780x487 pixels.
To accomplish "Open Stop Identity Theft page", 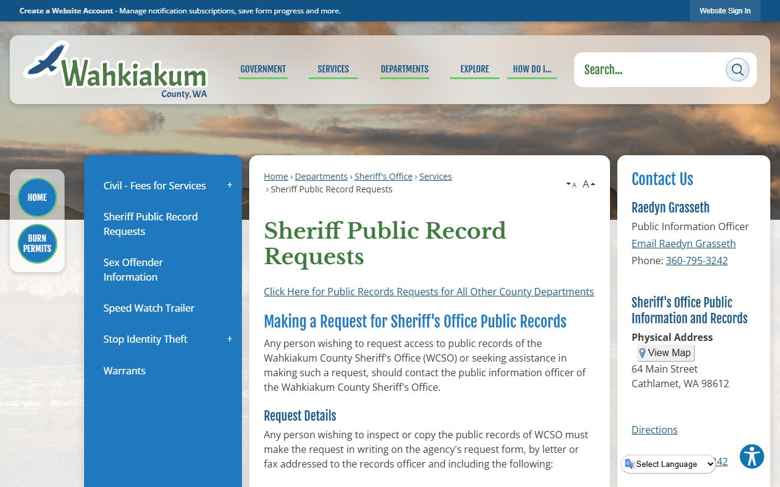I will [x=145, y=339].
